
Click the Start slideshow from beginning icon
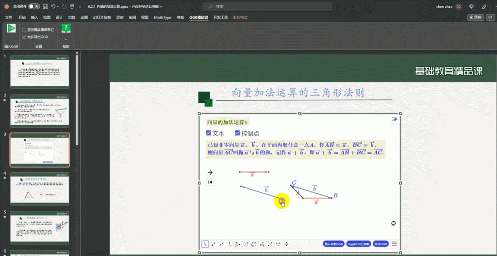click(x=72, y=7)
